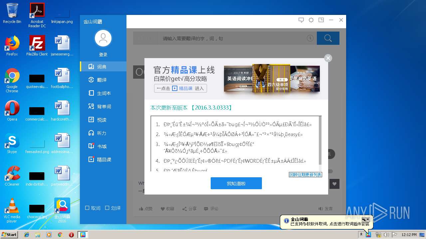The image size is (426, 239).
Task: Select the Opera desktop icon
Action: coord(12,111)
